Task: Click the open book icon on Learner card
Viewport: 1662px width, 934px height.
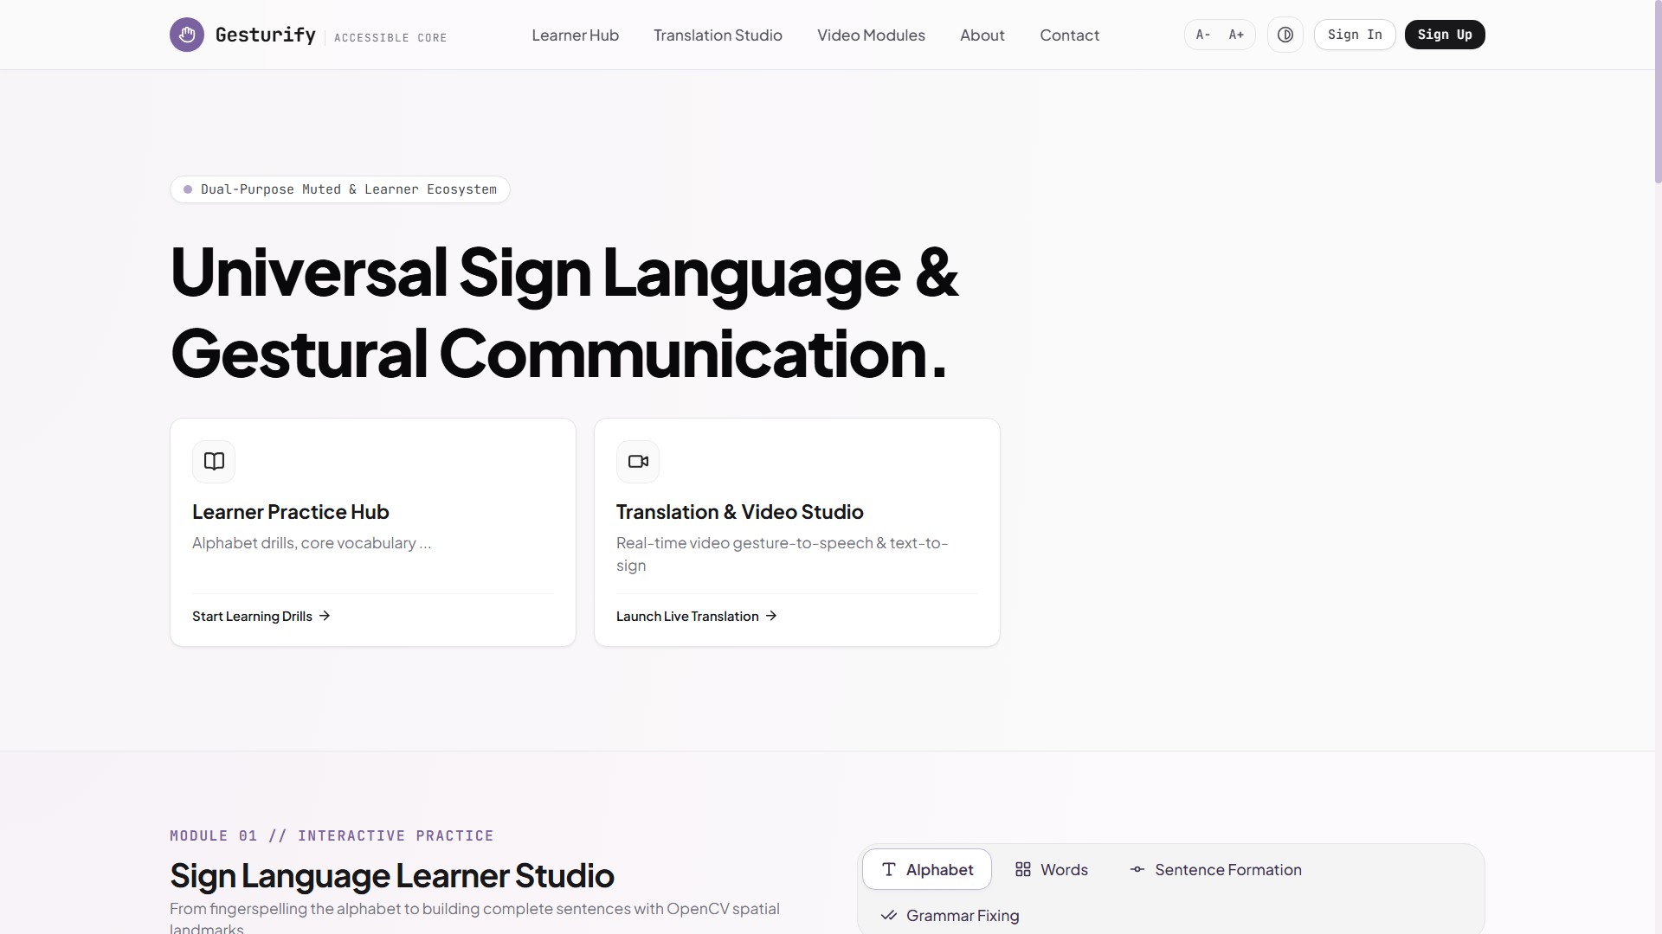Action: click(214, 461)
